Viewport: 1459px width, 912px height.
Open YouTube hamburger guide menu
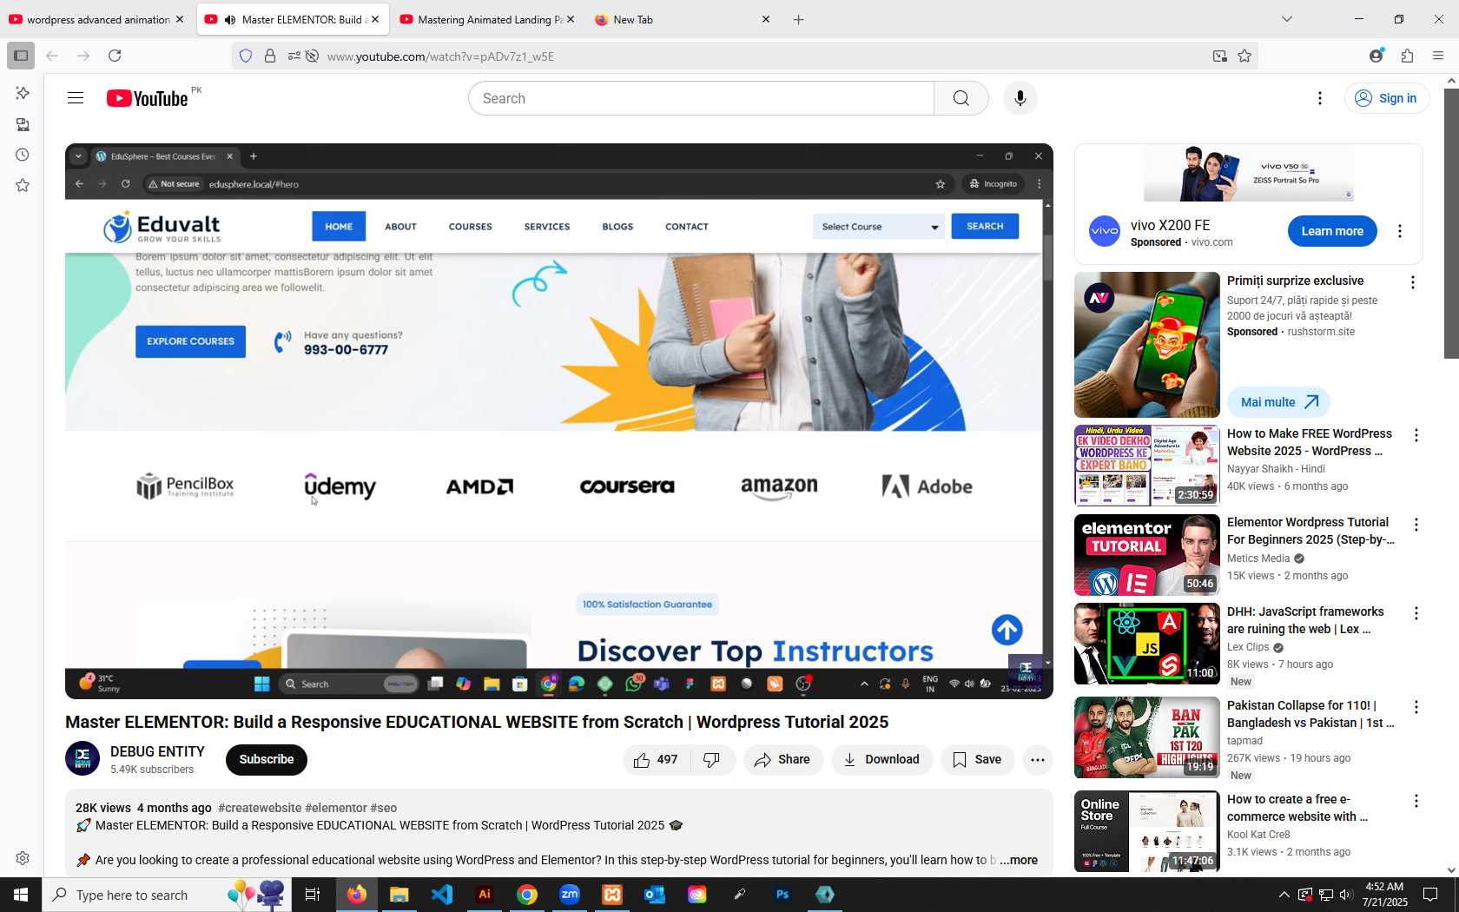tap(76, 98)
